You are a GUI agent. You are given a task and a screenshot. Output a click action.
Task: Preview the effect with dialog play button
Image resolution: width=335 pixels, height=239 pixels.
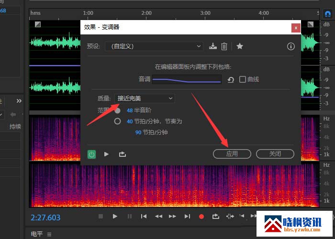pos(106,154)
